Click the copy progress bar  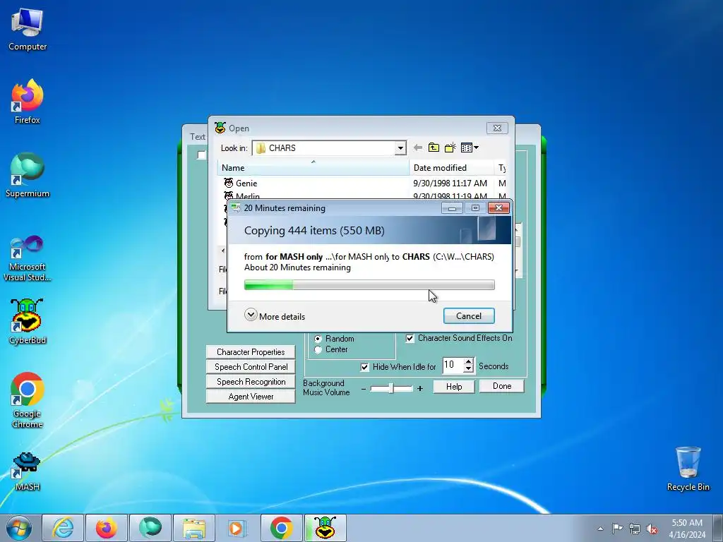tap(369, 285)
